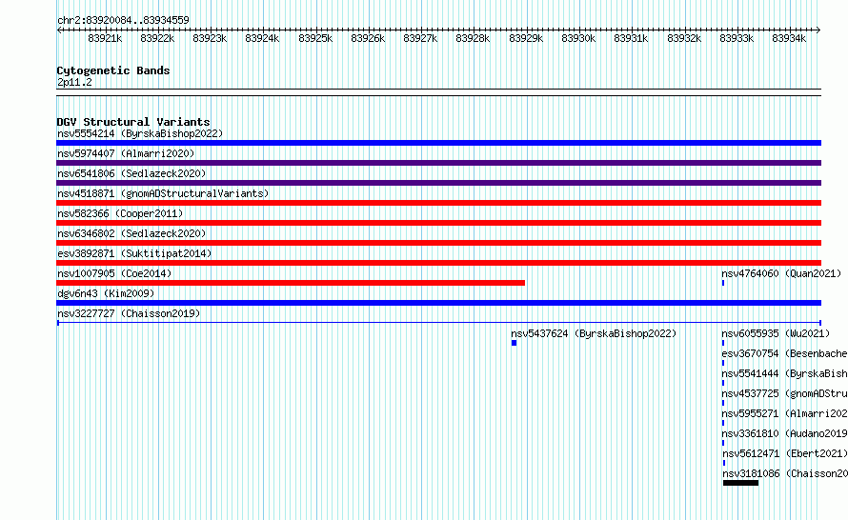Click the purple bar under nsv6541806
This screenshot has height=520, width=848.
tap(438, 183)
